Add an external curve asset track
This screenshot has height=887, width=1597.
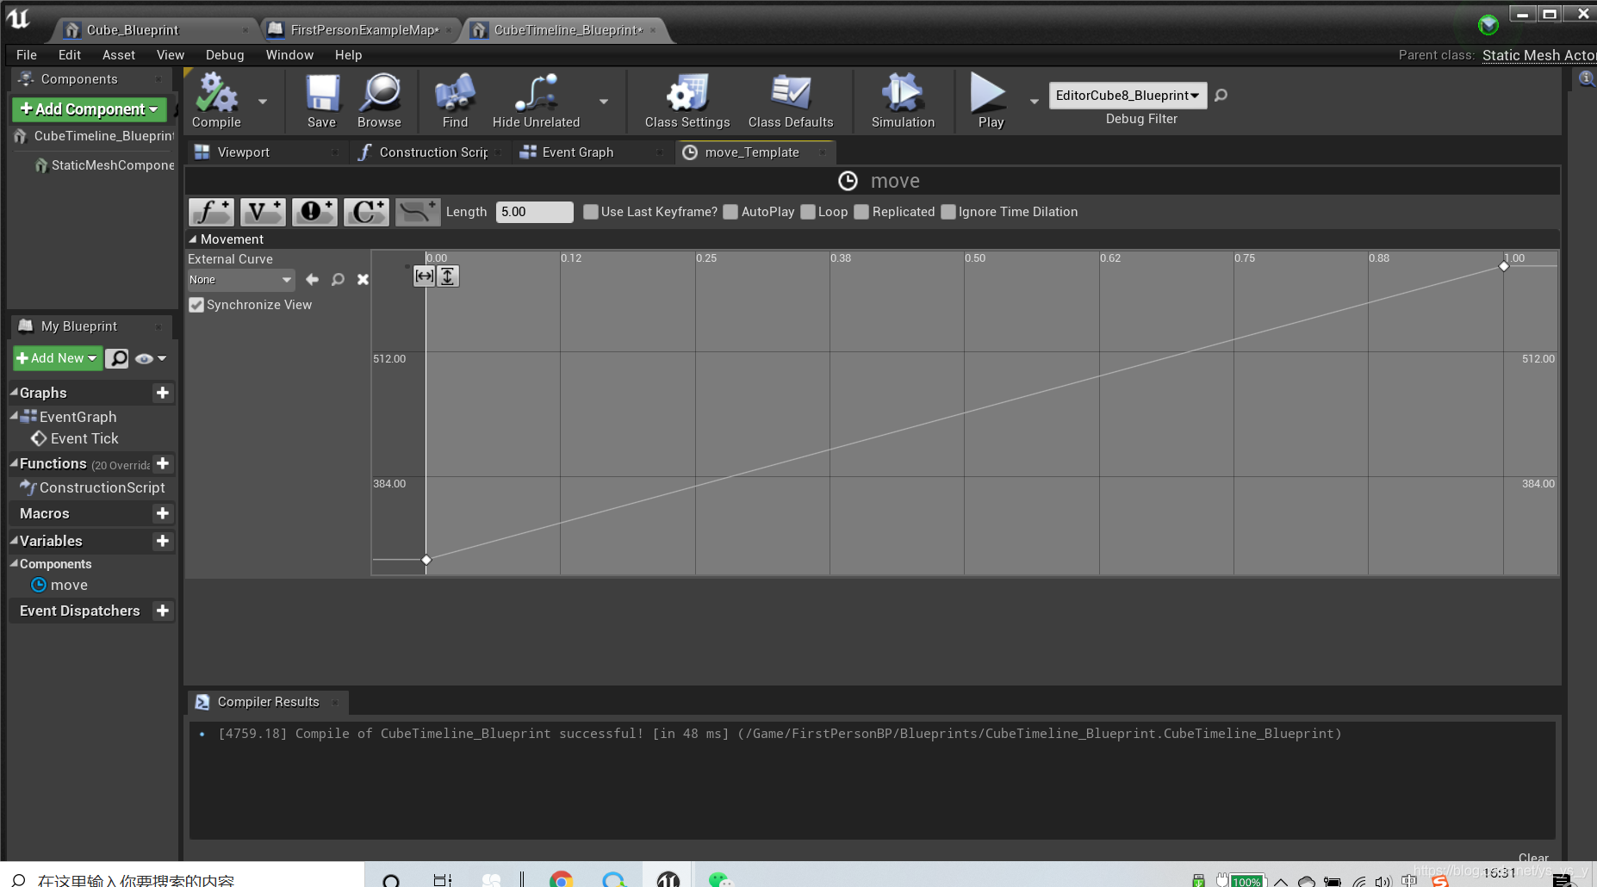[418, 212]
